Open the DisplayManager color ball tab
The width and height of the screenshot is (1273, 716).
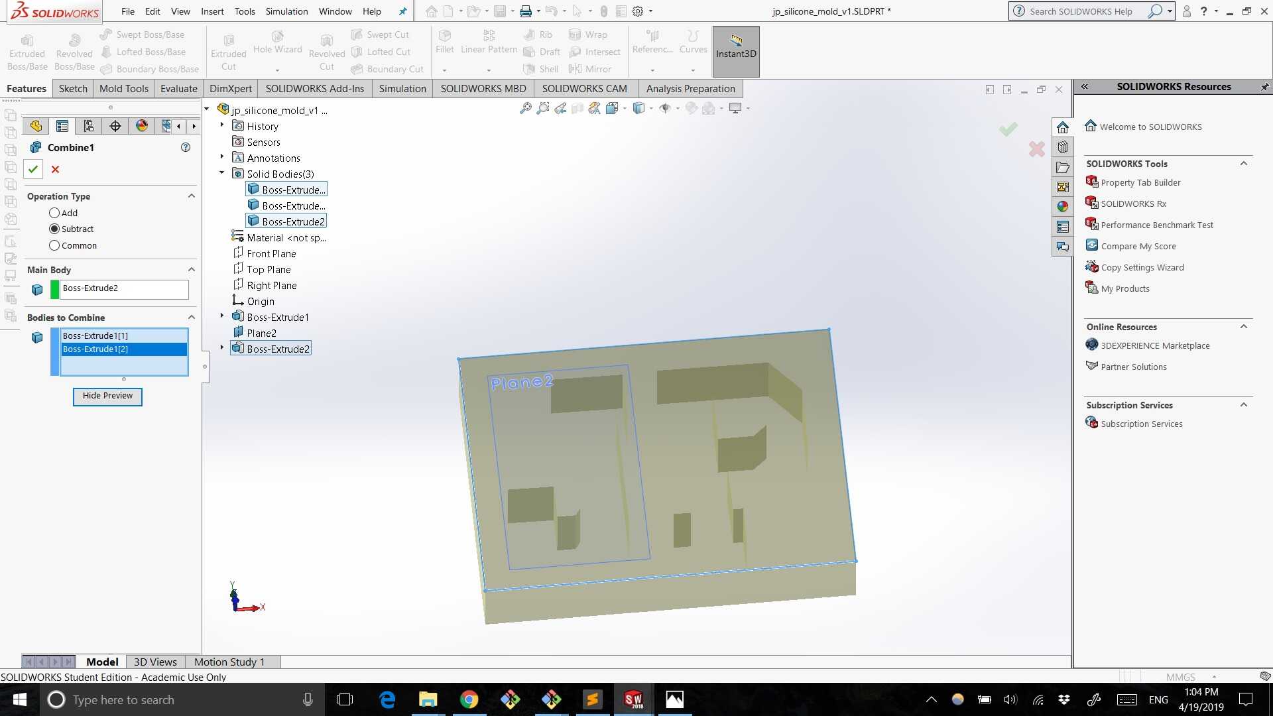(x=141, y=126)
